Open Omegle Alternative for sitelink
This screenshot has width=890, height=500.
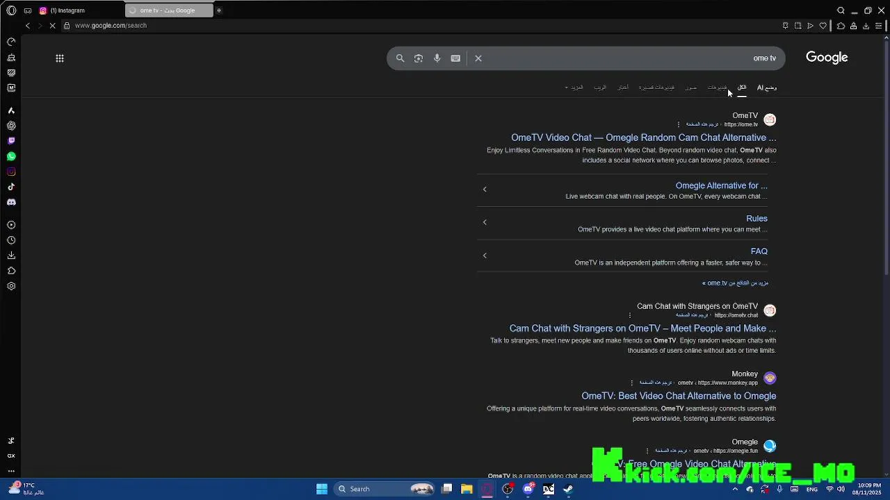(x=722, y=185)
